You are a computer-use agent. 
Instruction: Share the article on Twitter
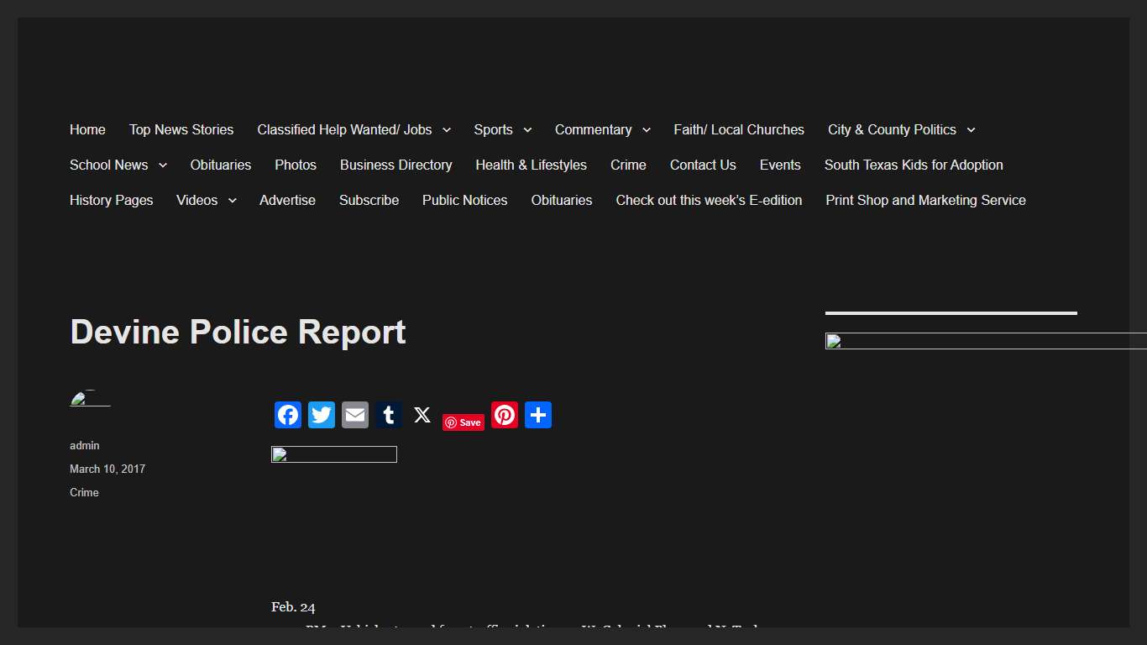click(x=321, y=415)
